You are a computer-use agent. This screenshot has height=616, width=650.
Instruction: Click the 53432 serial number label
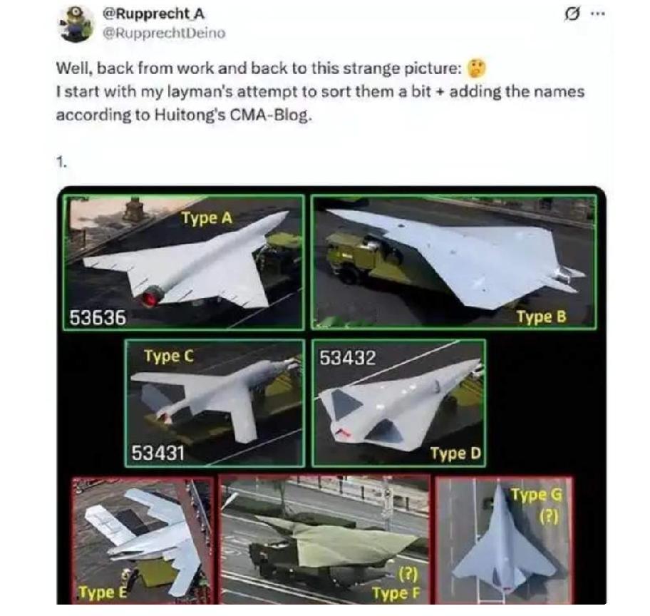coord(348,358)
